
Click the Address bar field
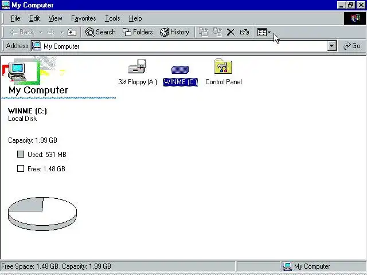click(183, 46)
